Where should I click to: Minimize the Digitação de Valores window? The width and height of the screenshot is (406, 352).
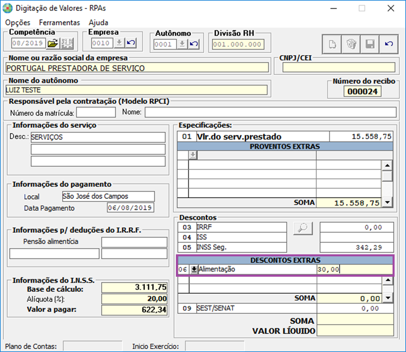pos(334,8)
